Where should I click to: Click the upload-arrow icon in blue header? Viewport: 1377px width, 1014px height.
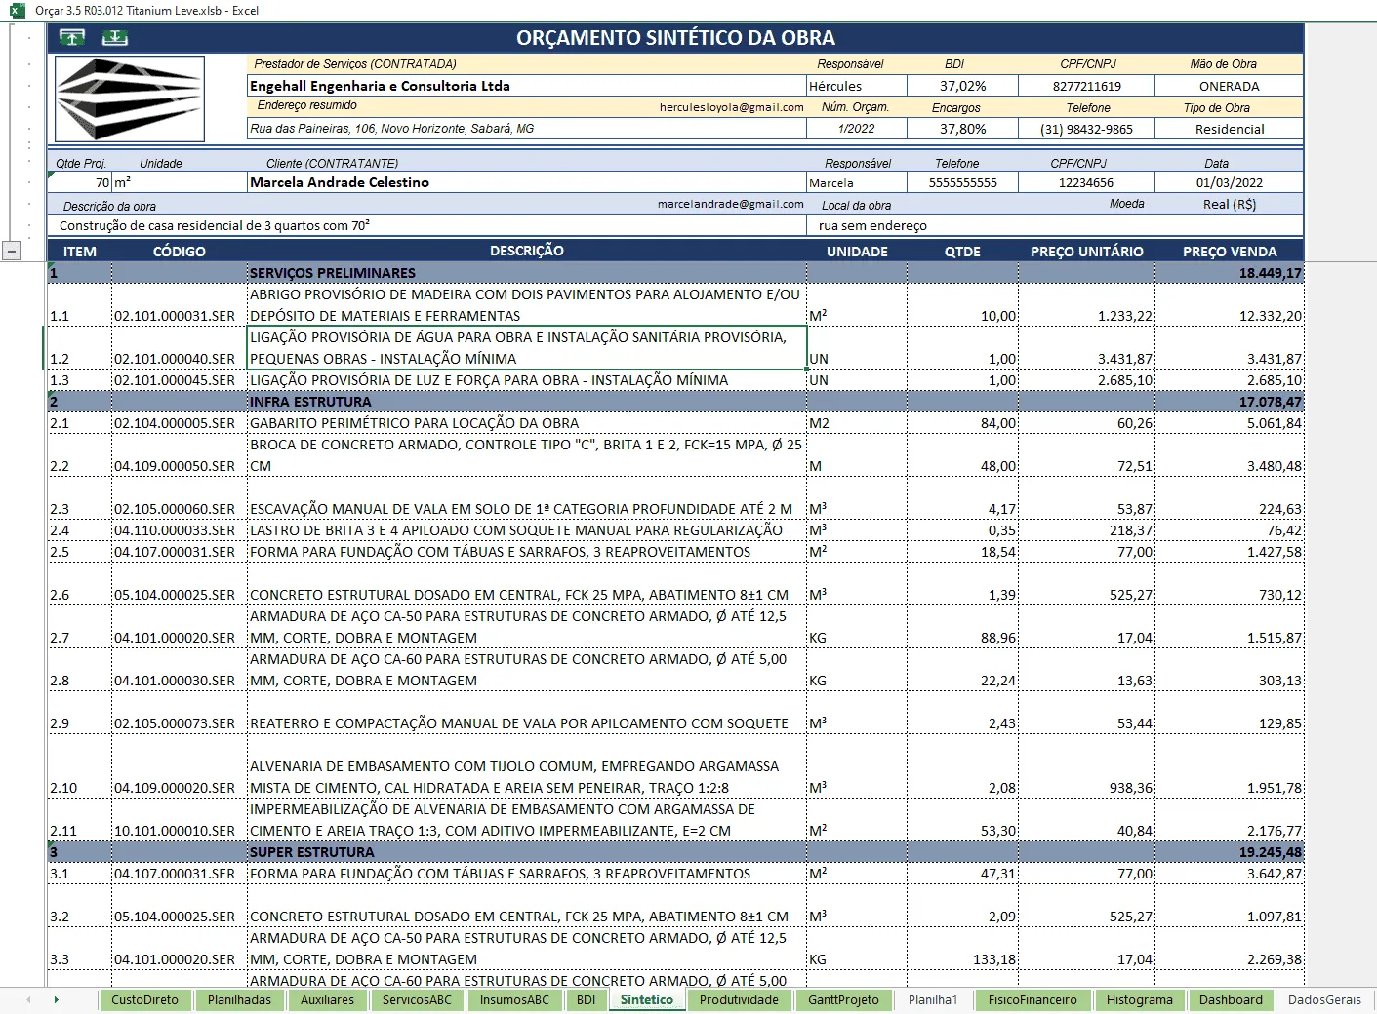72,37
